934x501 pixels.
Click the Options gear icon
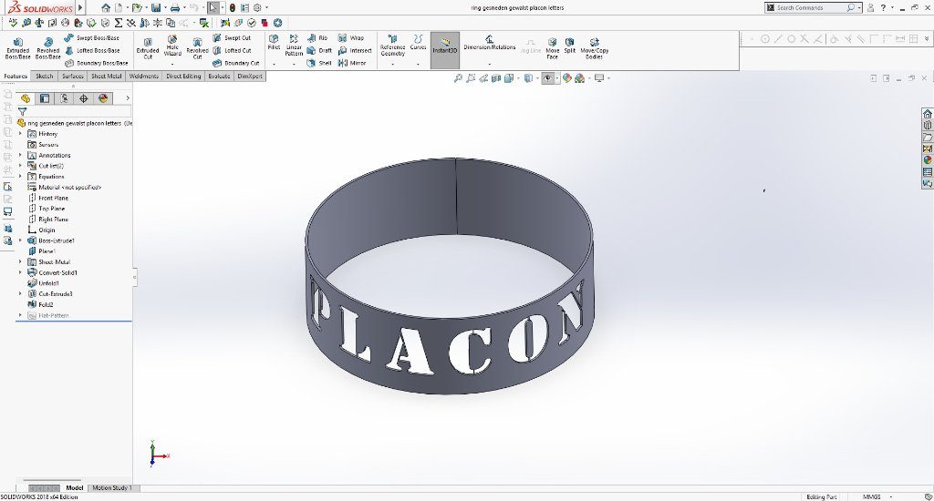[x=257, y=7]
